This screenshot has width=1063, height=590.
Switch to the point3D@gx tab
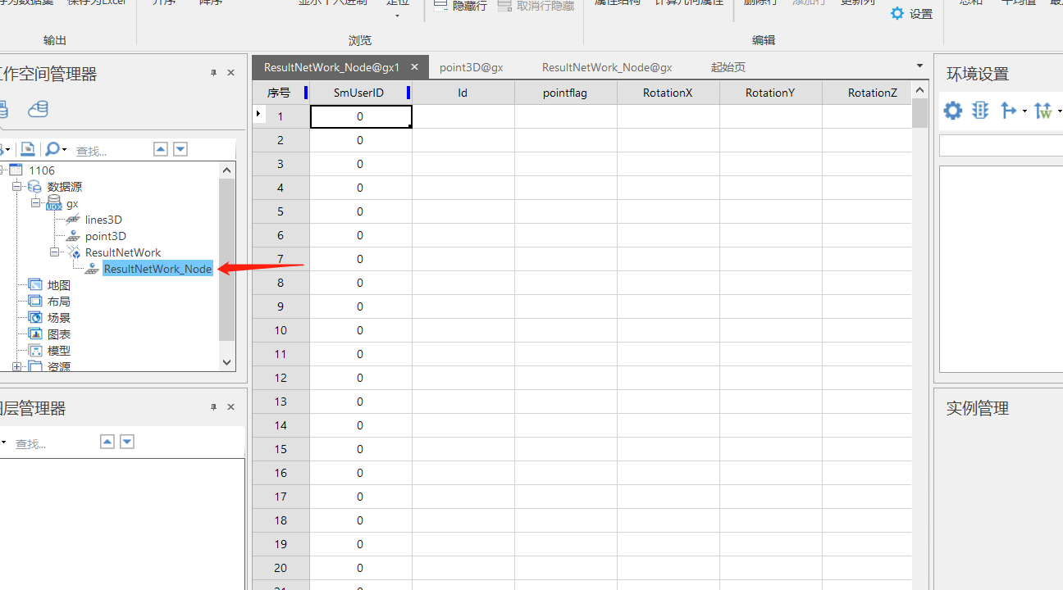coord(472,67)
